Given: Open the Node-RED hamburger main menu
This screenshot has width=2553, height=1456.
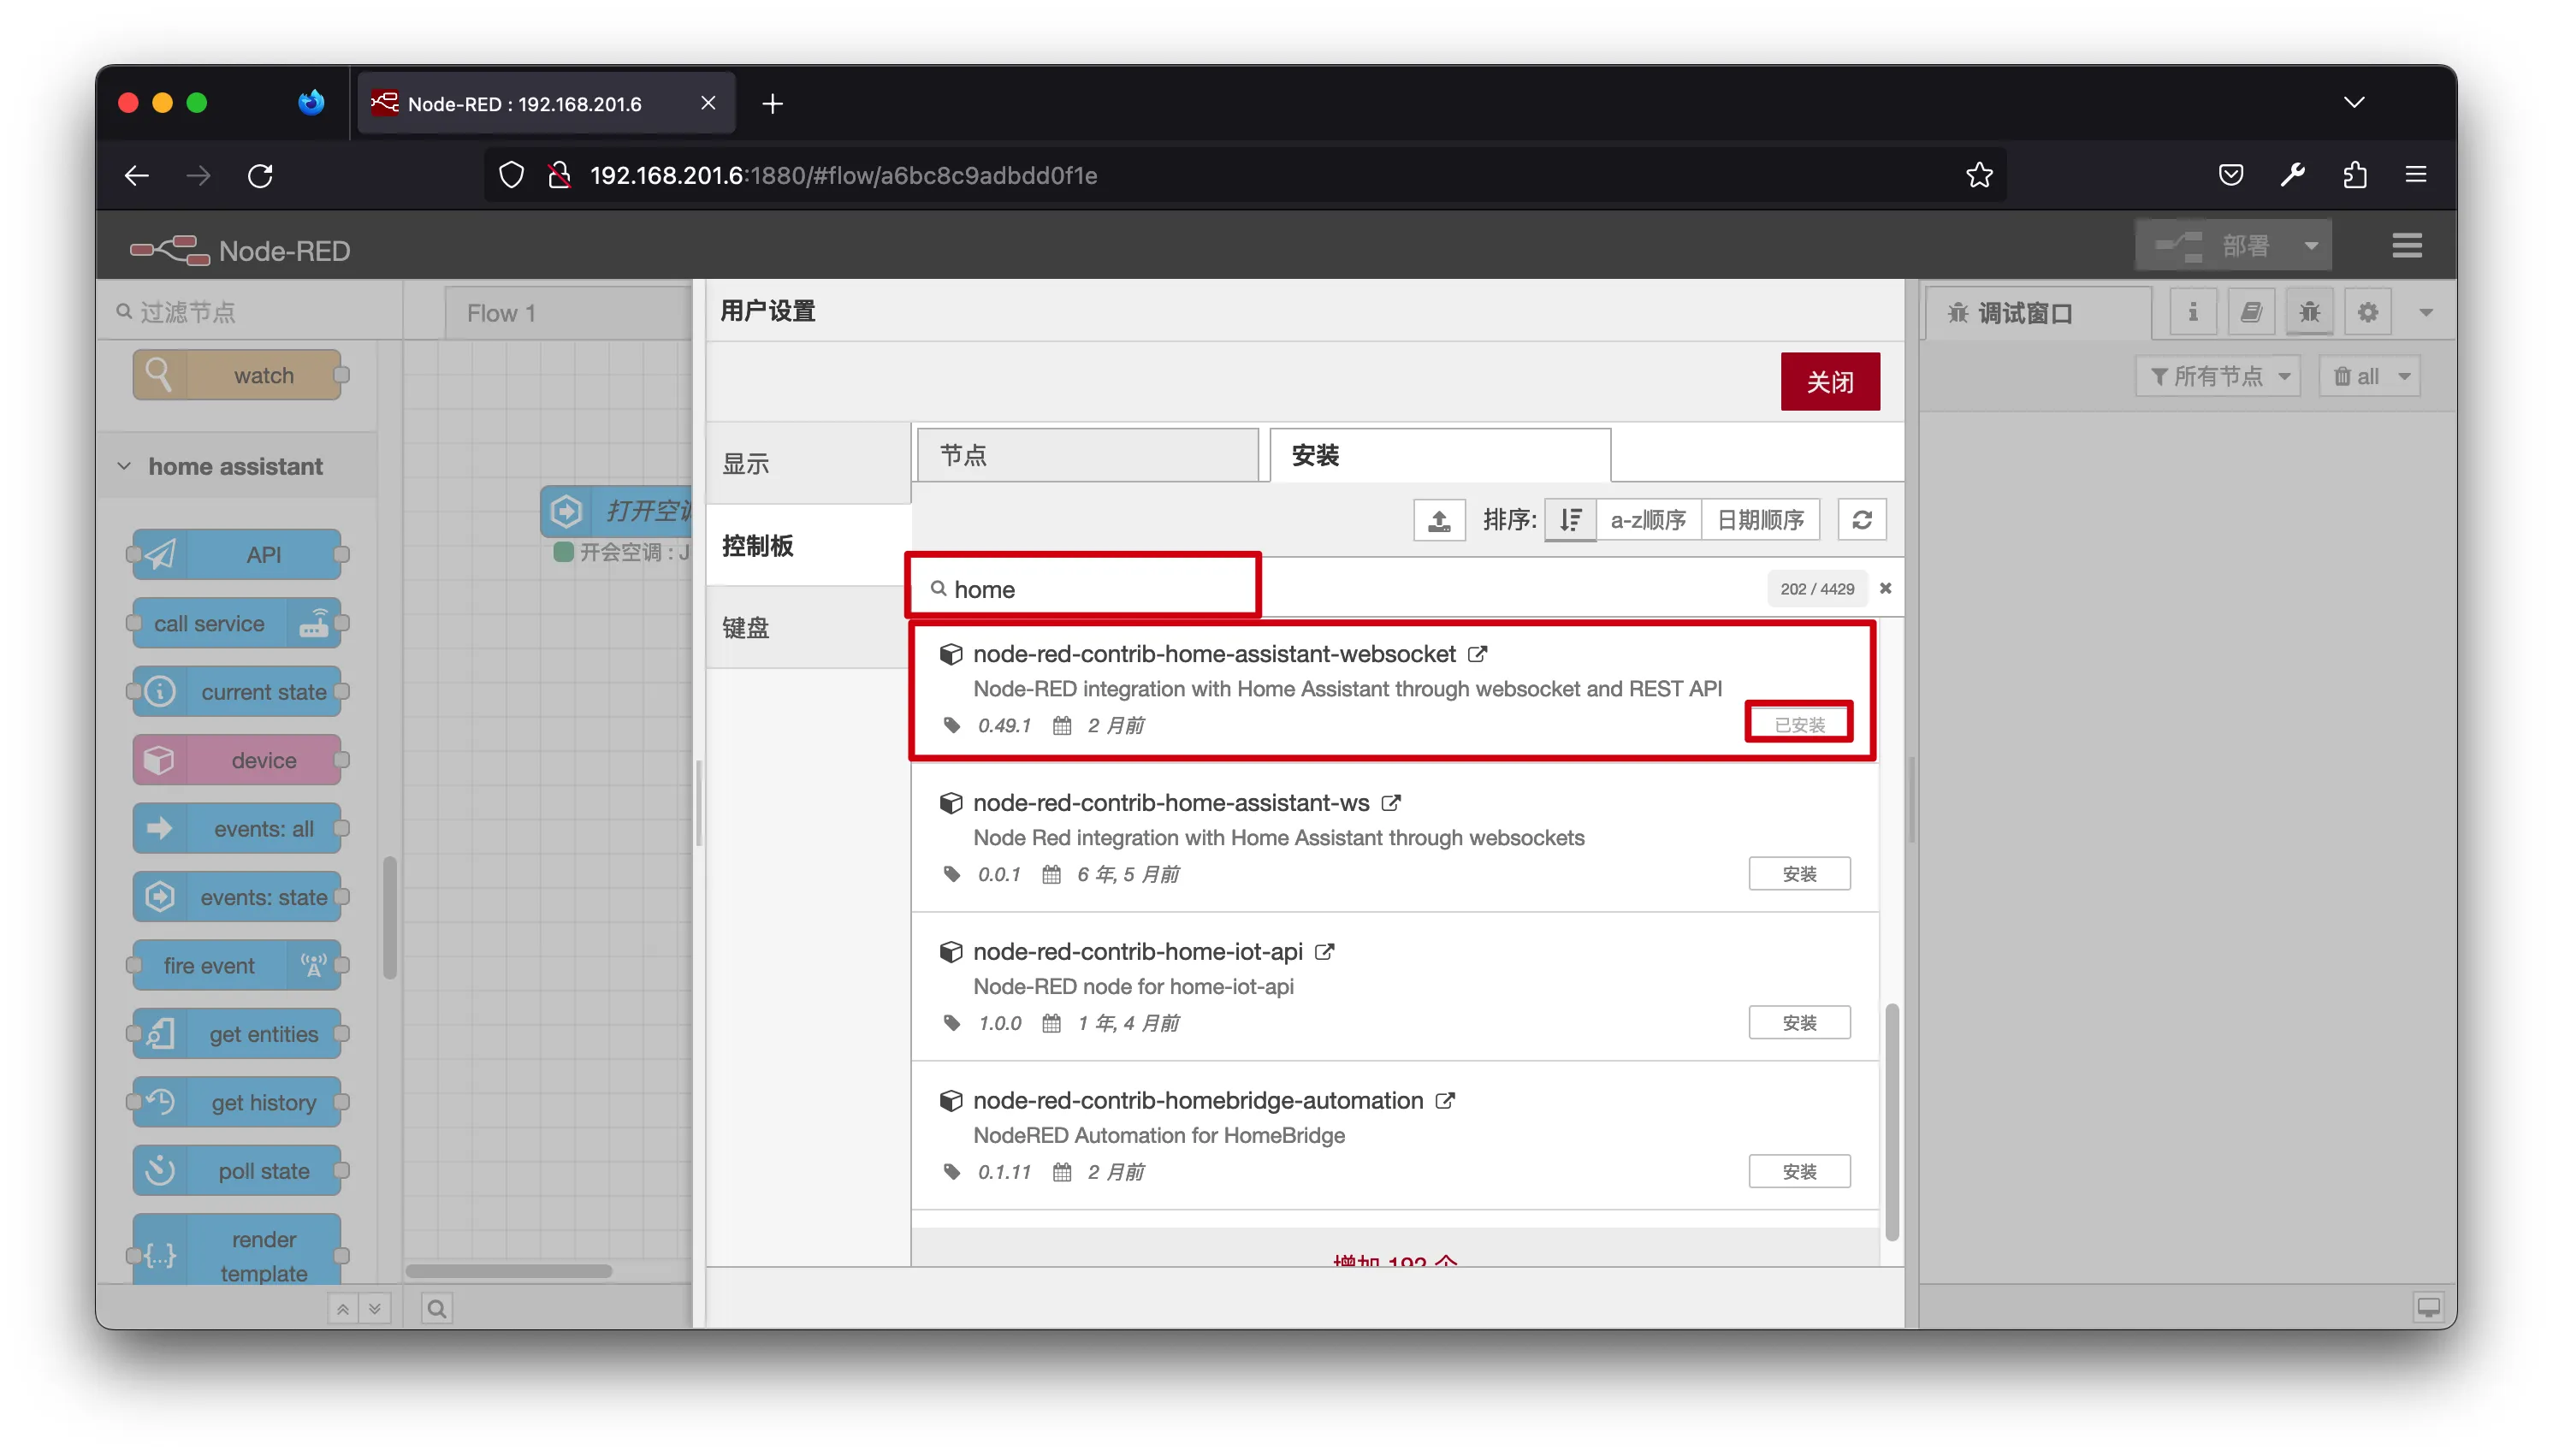Looking at the screenshot, I should click(x=2407, y=246).
